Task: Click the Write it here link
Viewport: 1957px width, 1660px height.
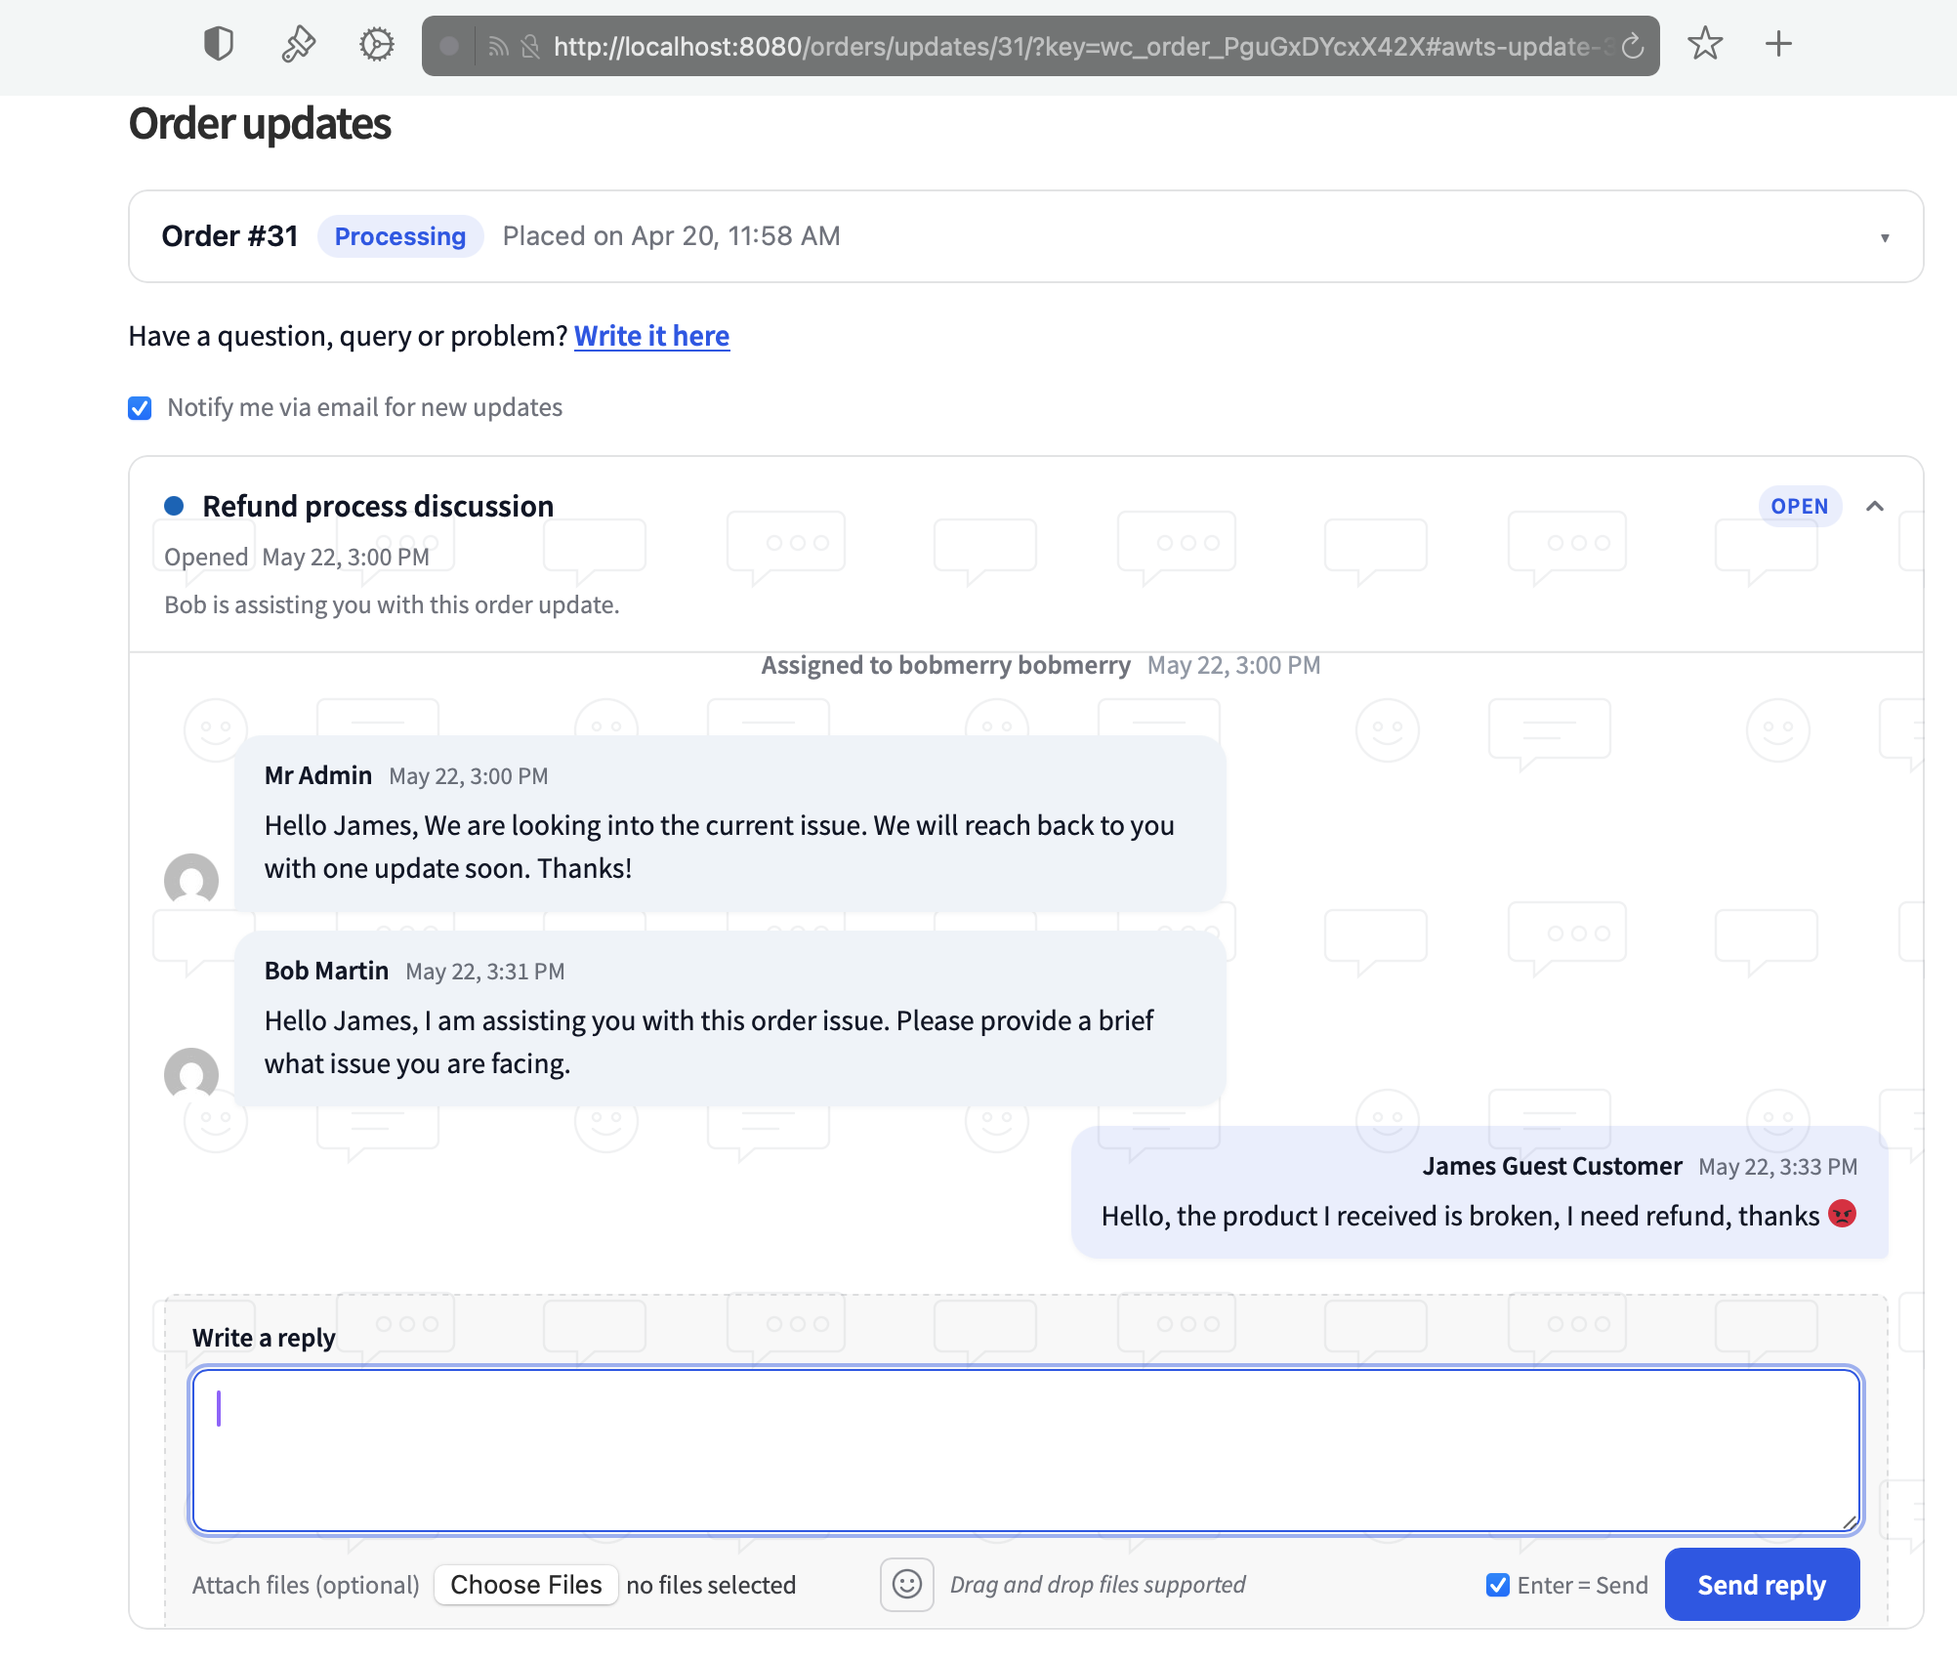Action: pos(651,336)
